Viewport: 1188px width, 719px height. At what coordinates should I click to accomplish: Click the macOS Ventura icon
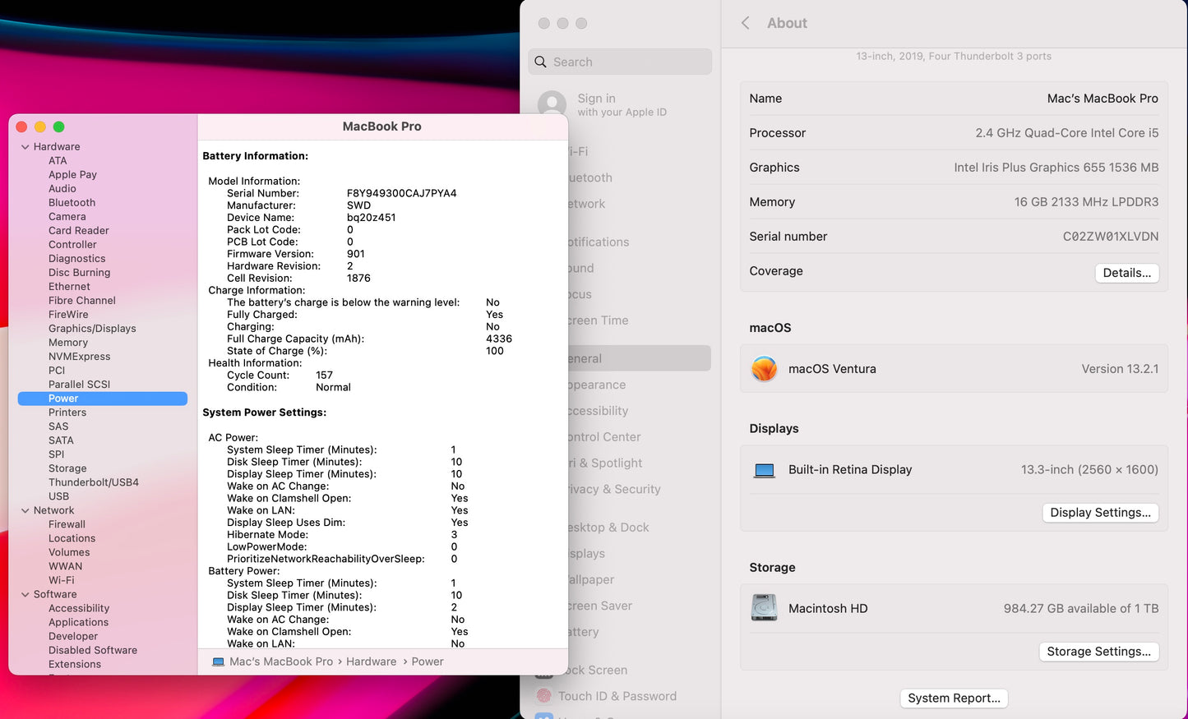(764, 369)
